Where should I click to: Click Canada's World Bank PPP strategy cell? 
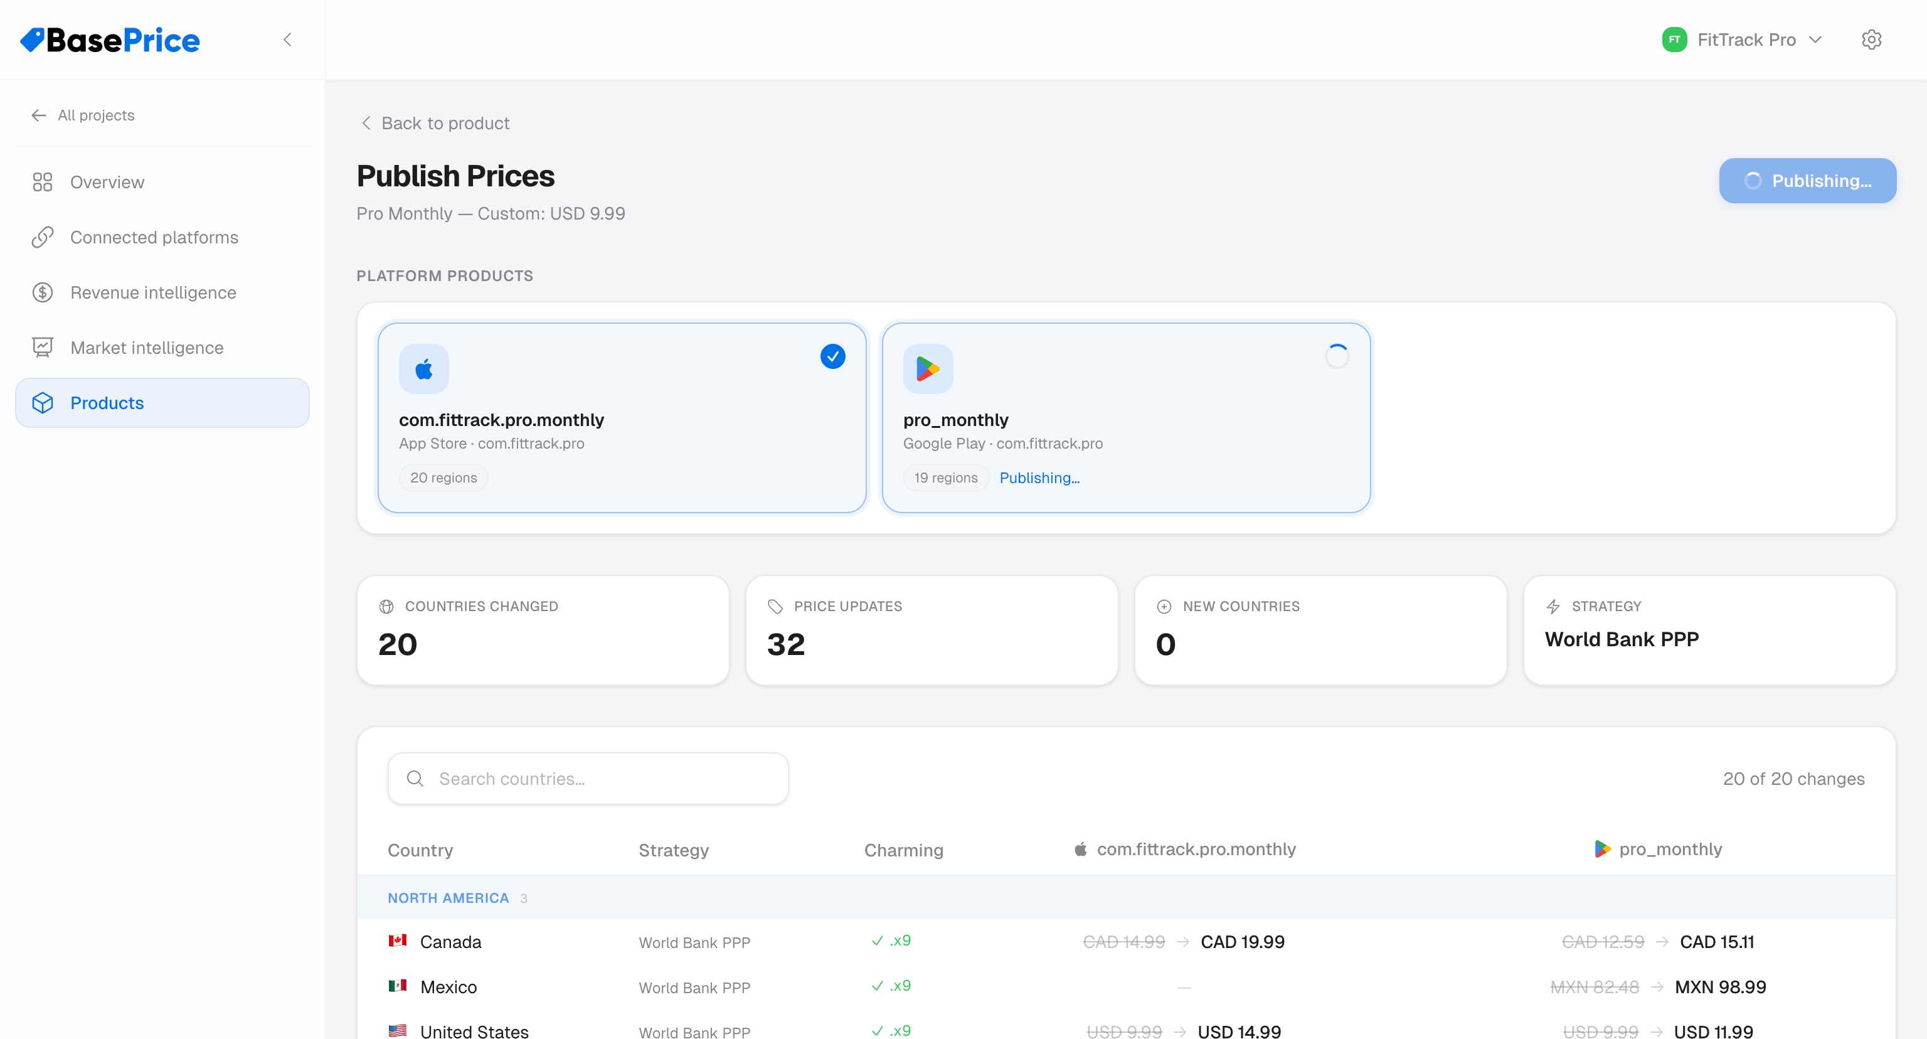point(694,943)
